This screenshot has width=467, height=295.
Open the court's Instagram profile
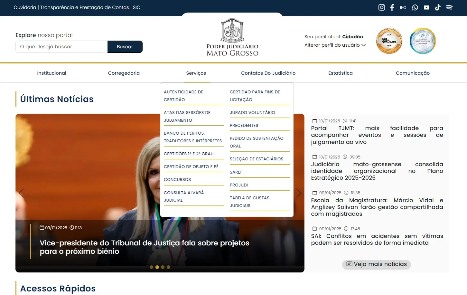[381, 7]
